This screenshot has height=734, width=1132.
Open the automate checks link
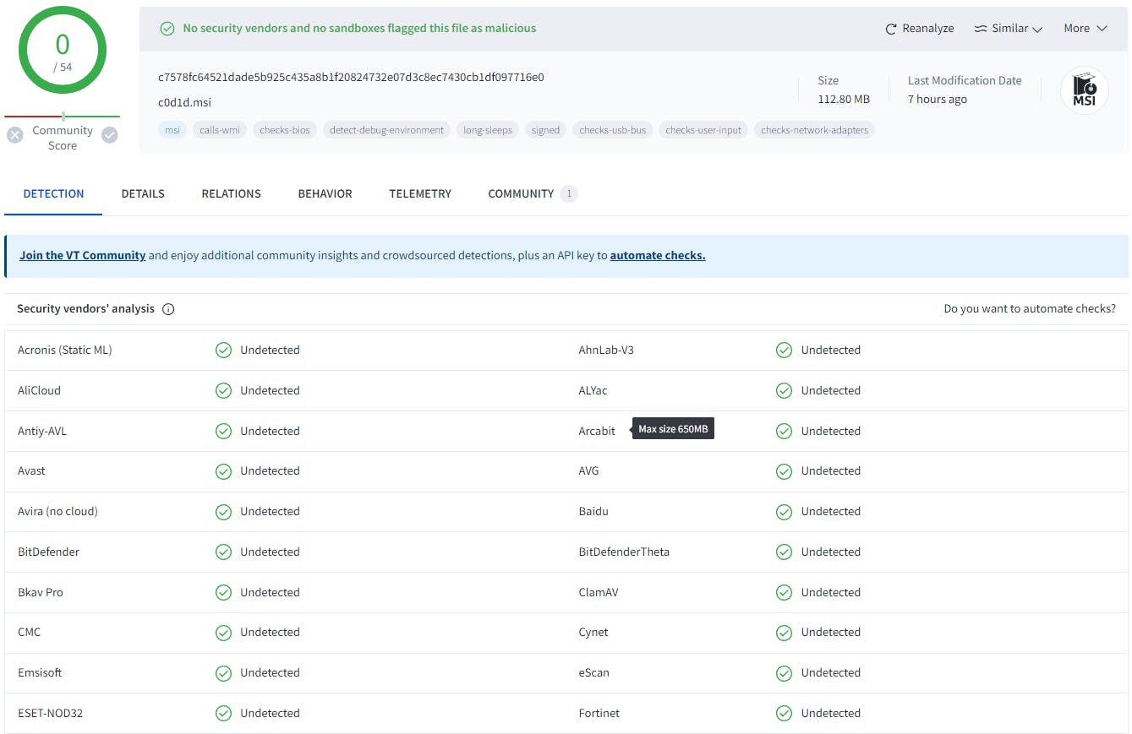[x=657, y=255]
